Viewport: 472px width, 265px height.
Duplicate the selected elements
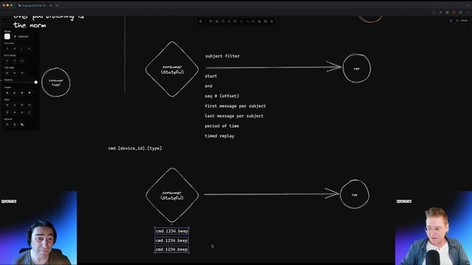coord(7,124)
